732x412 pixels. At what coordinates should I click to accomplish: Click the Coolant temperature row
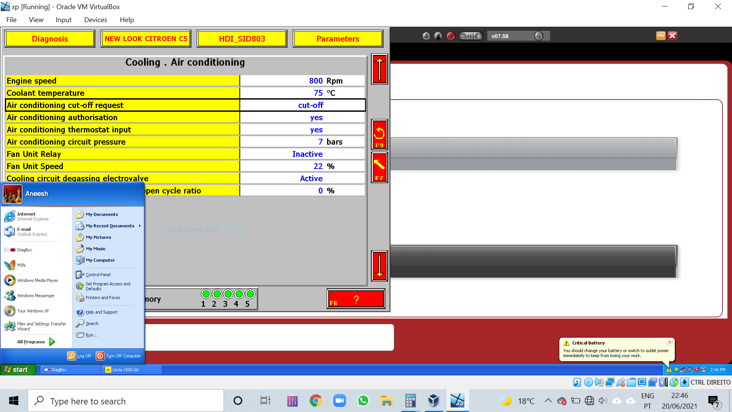(186, 93)
